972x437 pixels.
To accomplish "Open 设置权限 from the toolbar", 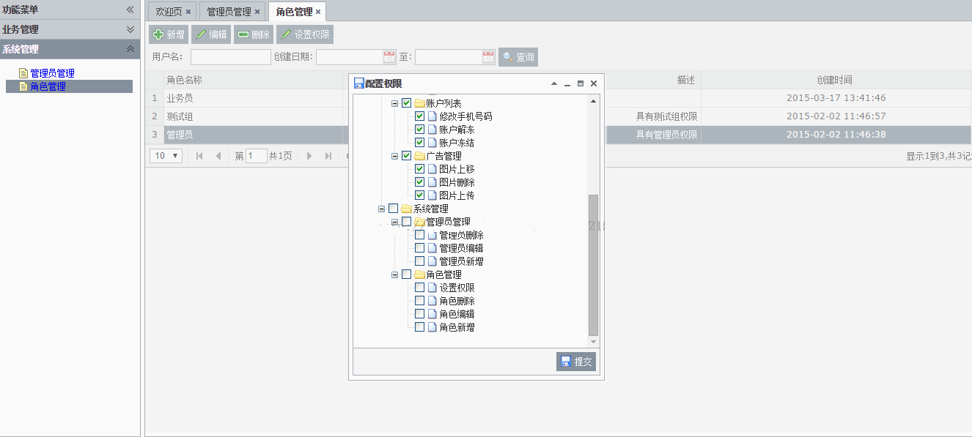I will [305, 34].
